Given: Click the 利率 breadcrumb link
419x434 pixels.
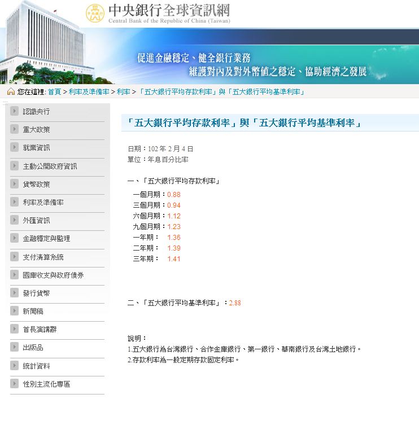Looking at the screenshot, I should 123,91.
